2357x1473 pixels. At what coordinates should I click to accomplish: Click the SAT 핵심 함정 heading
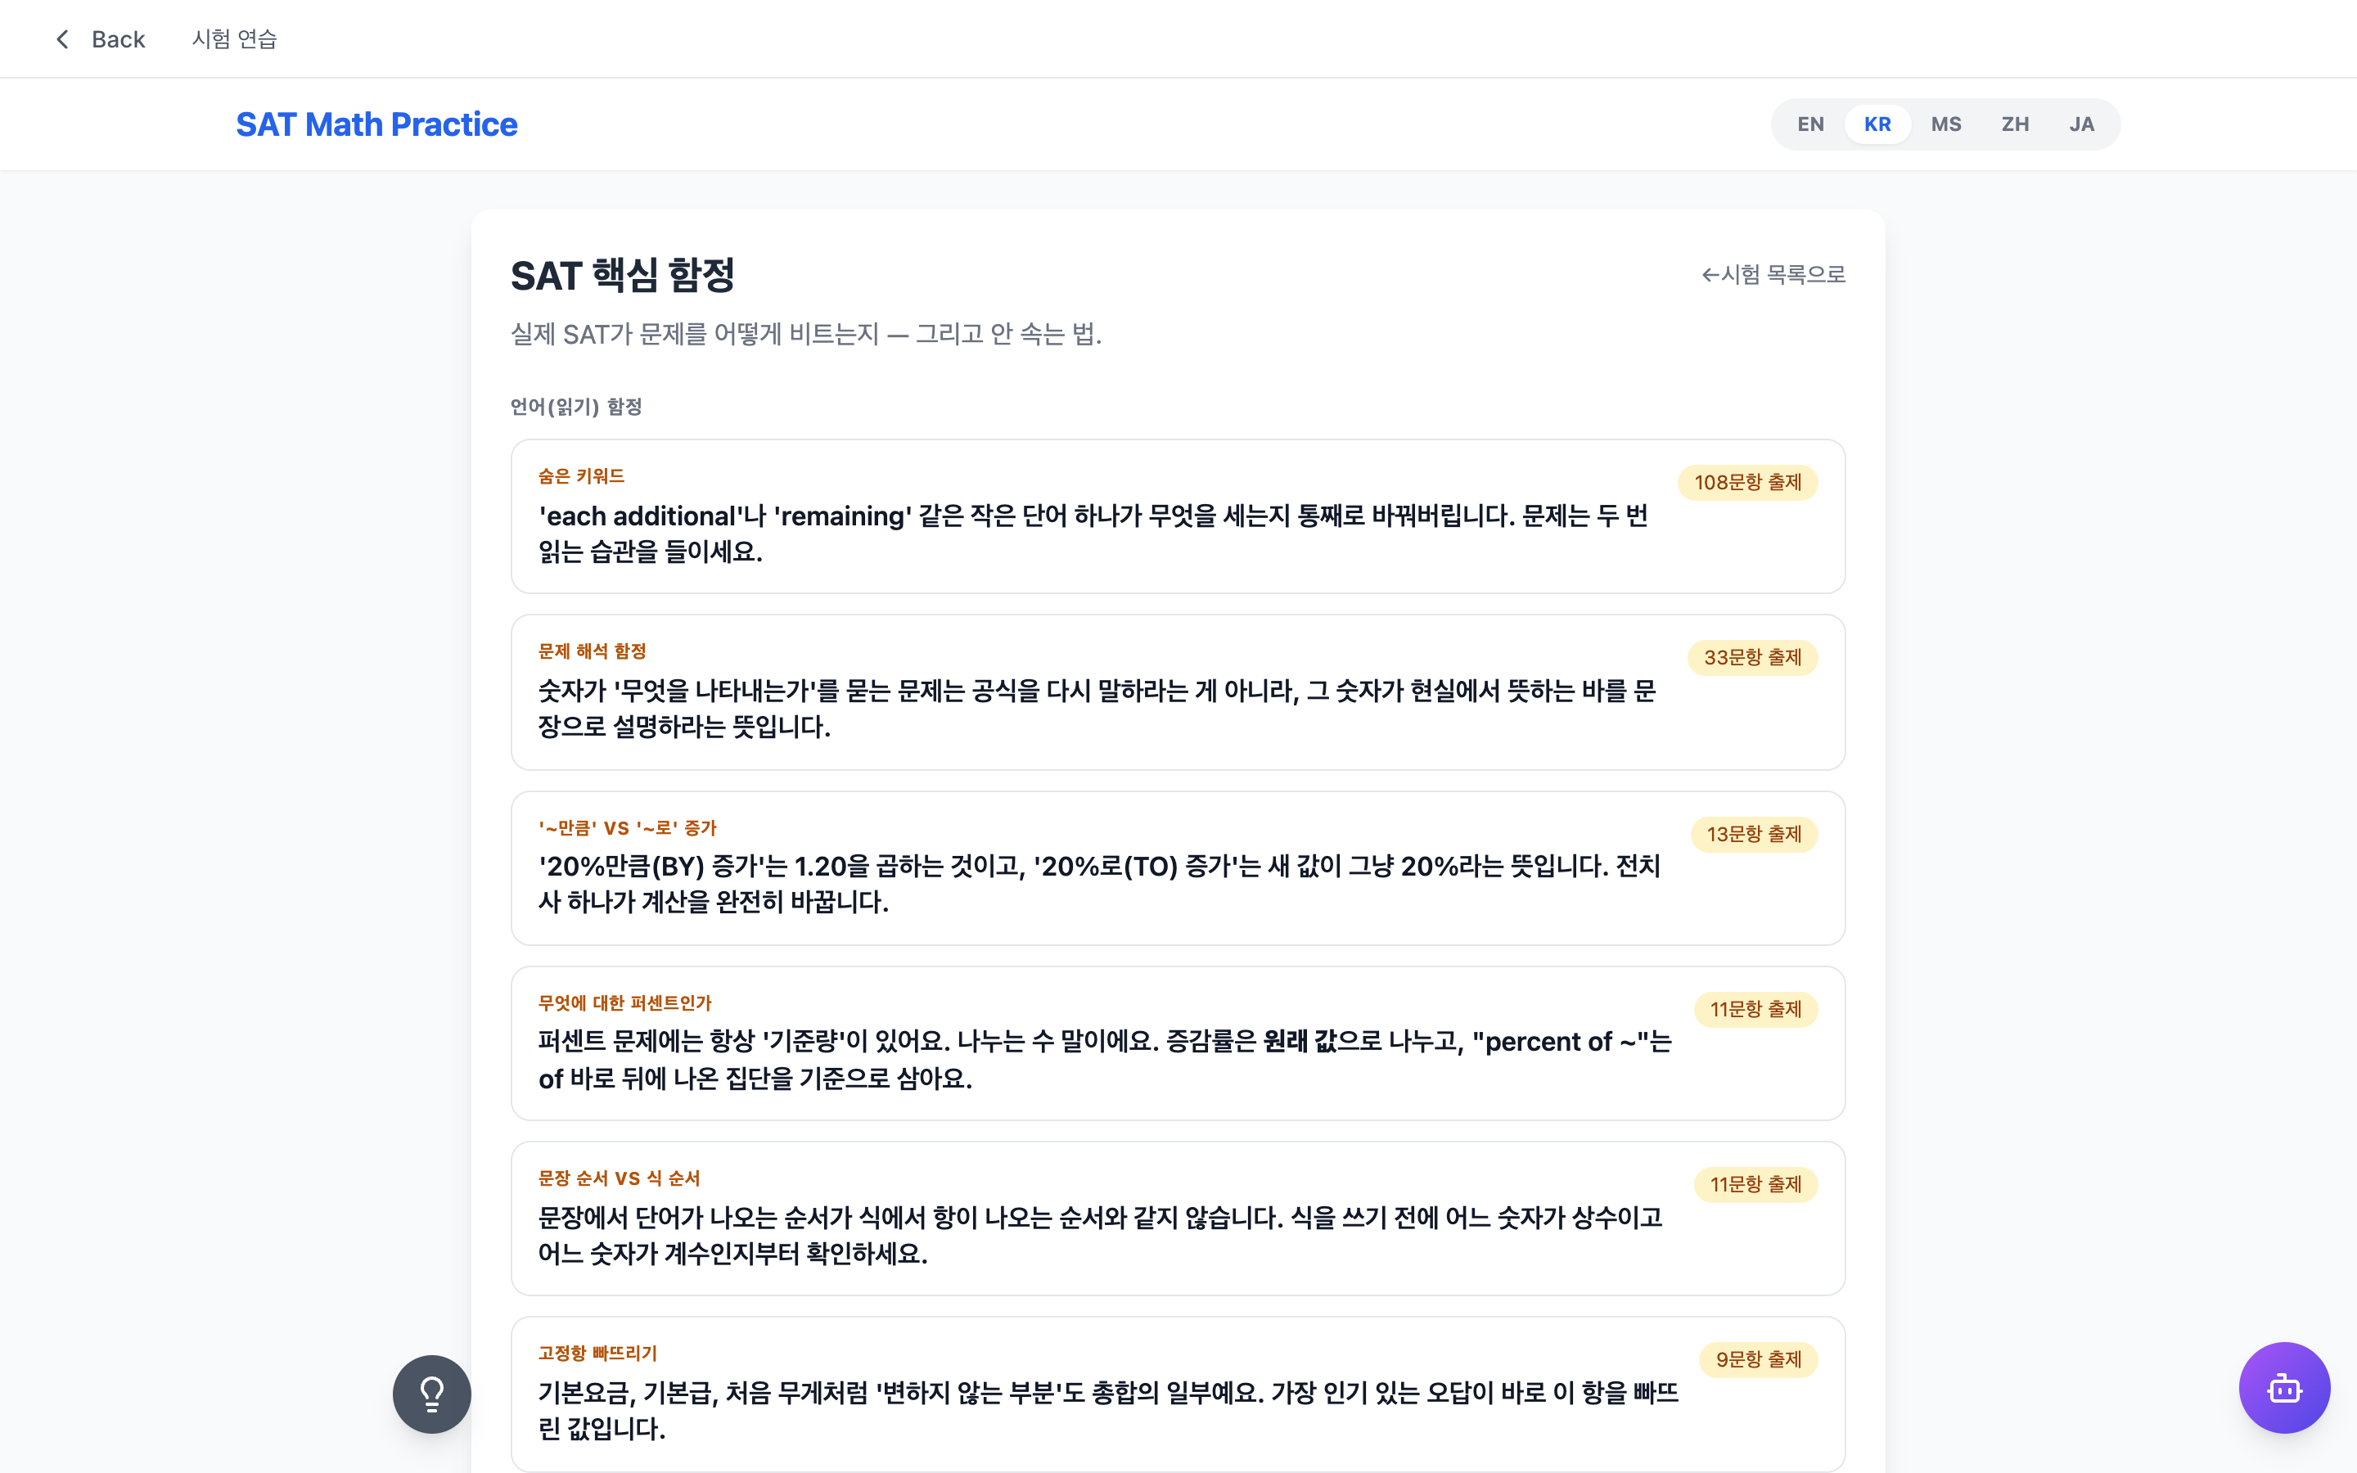tap(622, 276)
